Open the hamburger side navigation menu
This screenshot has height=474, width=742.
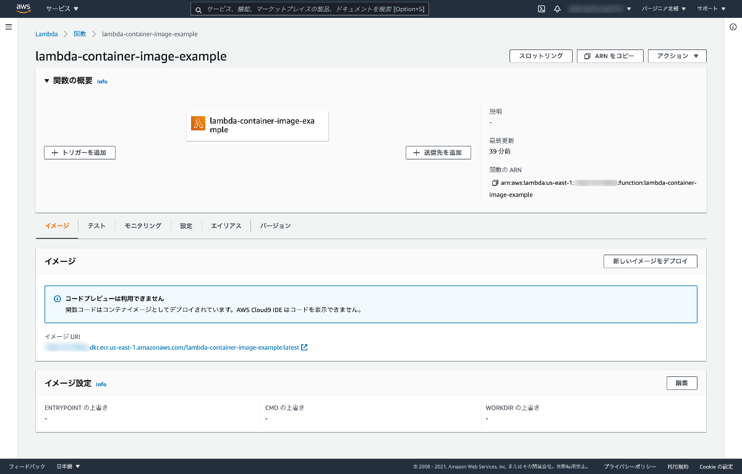tap(9, 27)
